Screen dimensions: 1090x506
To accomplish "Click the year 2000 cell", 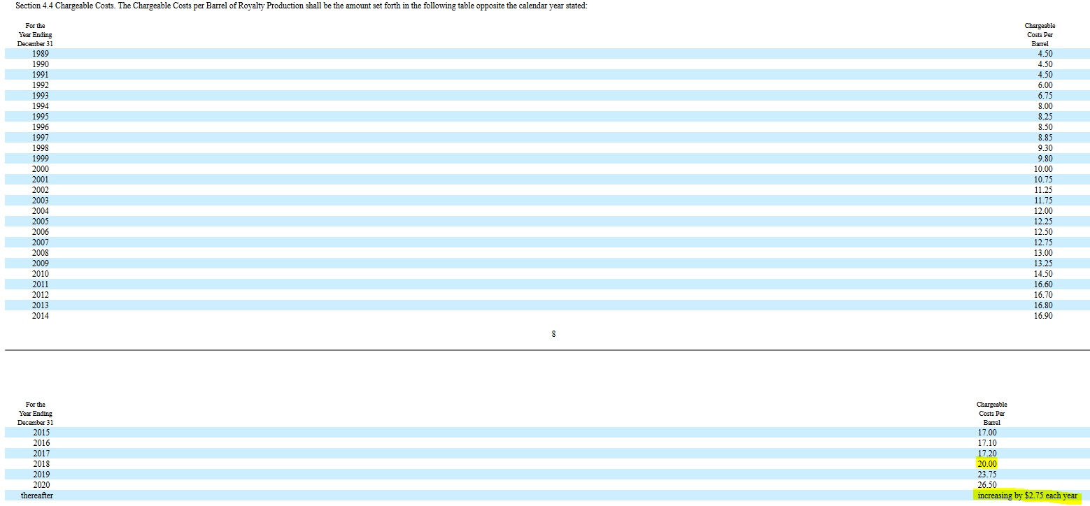I will pos(41,168).
